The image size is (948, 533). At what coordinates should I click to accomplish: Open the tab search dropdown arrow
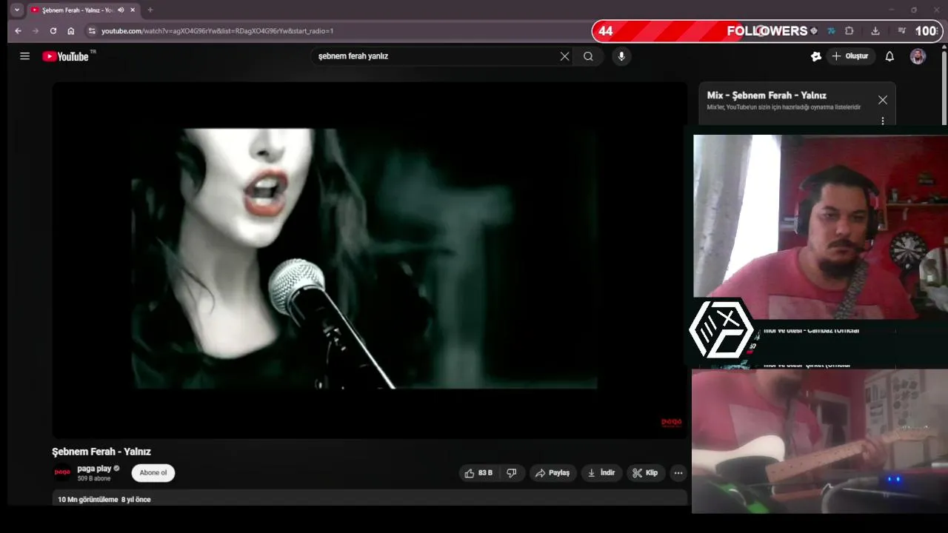point(17,10)
